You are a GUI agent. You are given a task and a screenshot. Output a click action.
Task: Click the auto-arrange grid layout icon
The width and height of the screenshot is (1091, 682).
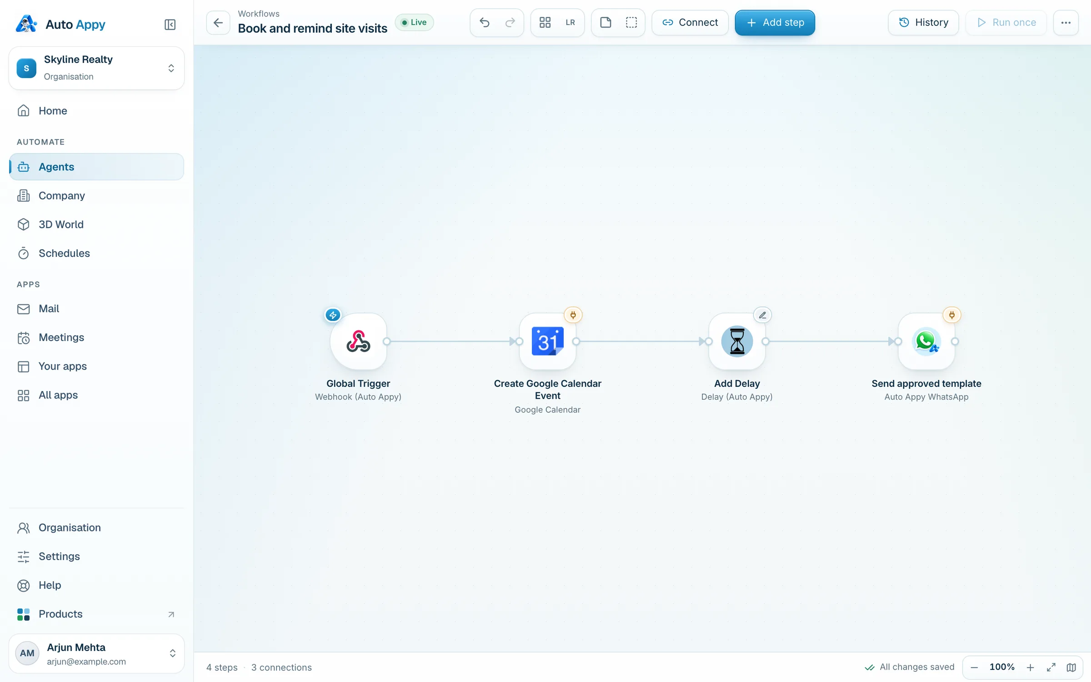[545, 22]
